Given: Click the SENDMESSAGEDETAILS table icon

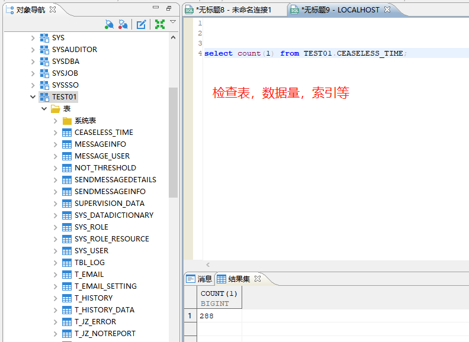Looking at the screenshot, I should (x=67, y=180).
